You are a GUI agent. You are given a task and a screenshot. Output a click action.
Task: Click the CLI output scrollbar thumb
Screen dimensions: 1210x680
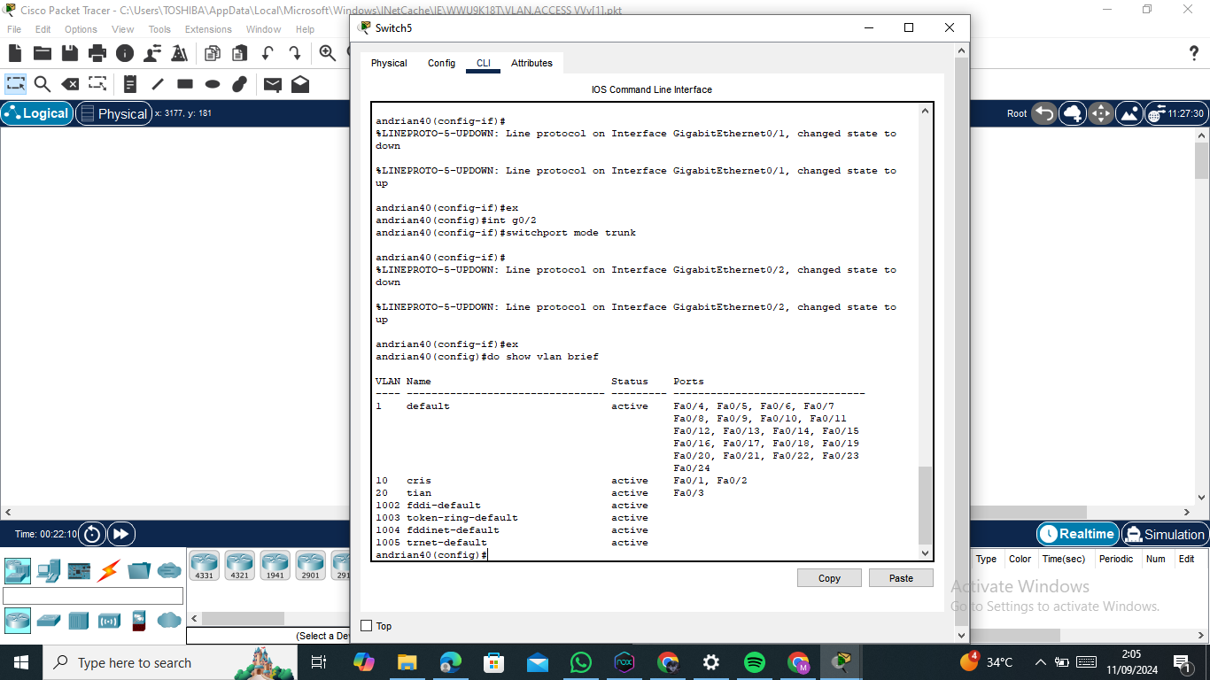(926, 505)
